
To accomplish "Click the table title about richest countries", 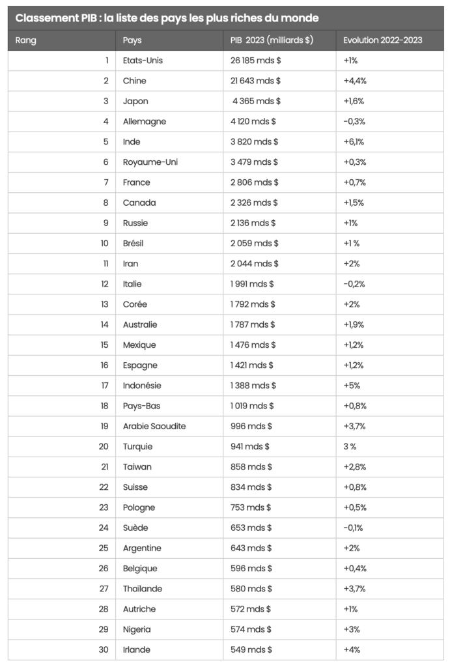I will coord(167,18).
